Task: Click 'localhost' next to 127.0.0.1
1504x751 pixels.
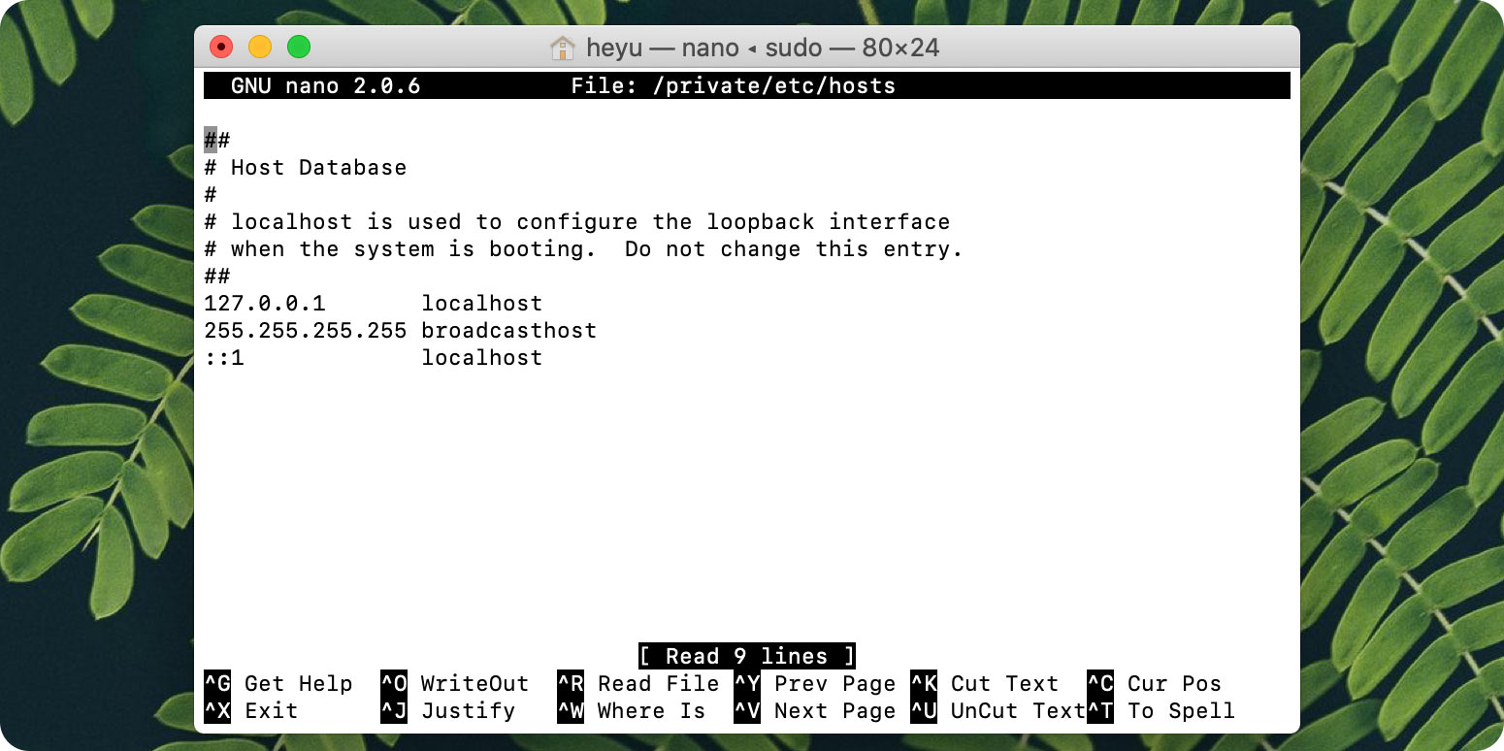Action: (481, 303)
